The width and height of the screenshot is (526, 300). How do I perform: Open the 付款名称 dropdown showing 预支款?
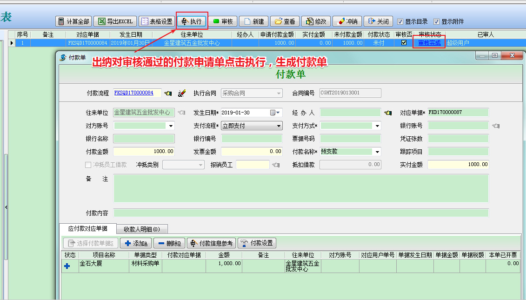[x=377, y=152]
